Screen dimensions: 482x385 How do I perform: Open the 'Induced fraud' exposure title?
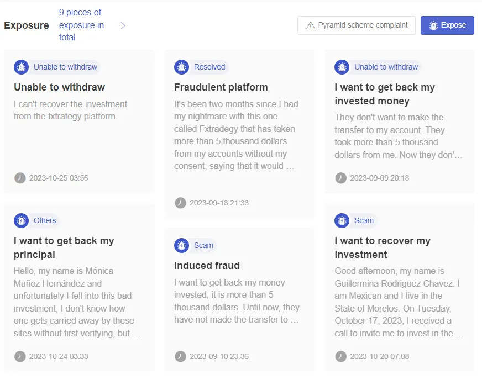coord(207,266)
